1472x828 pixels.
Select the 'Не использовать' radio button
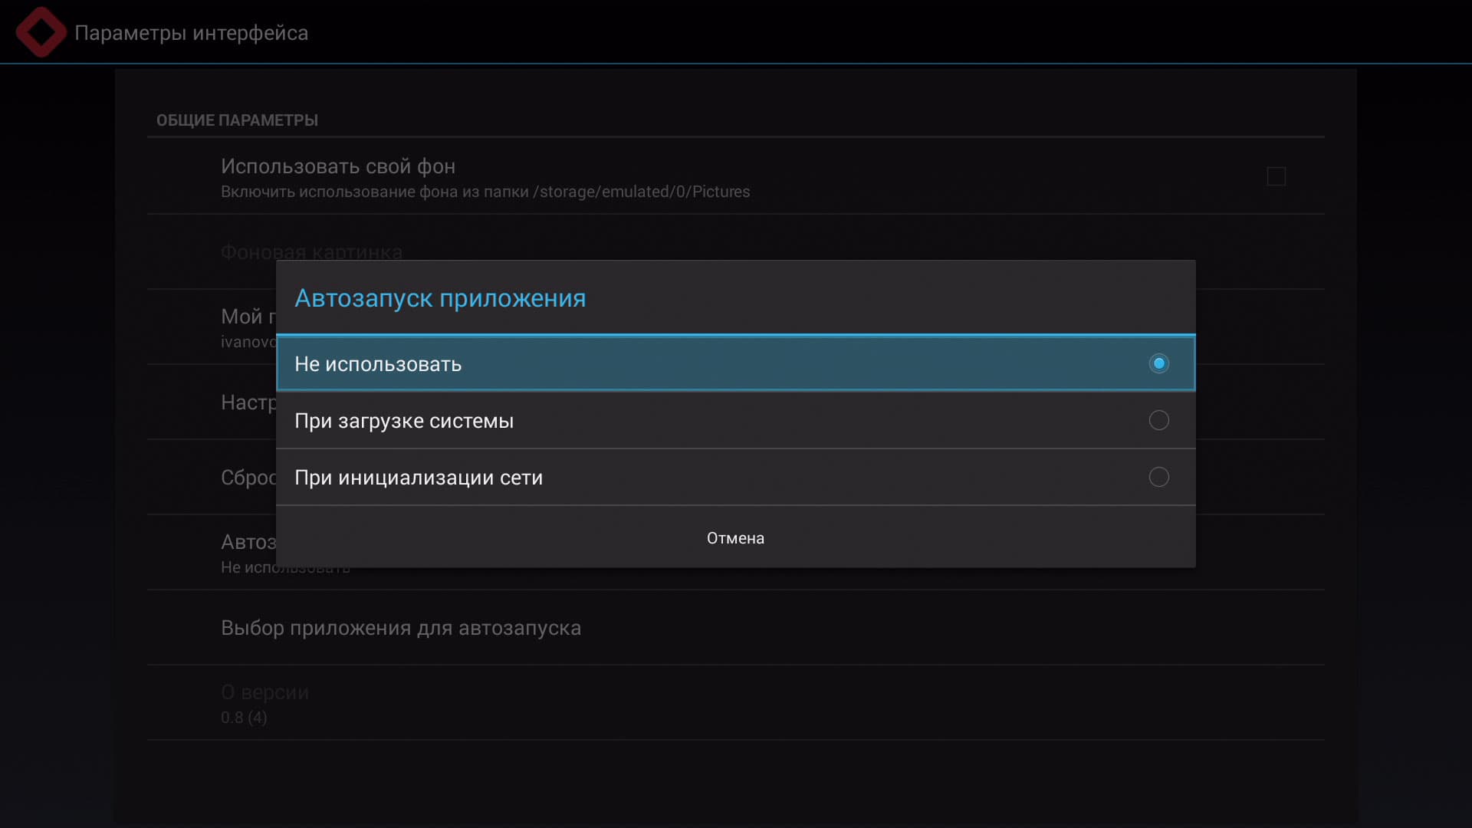point(1158,363)
